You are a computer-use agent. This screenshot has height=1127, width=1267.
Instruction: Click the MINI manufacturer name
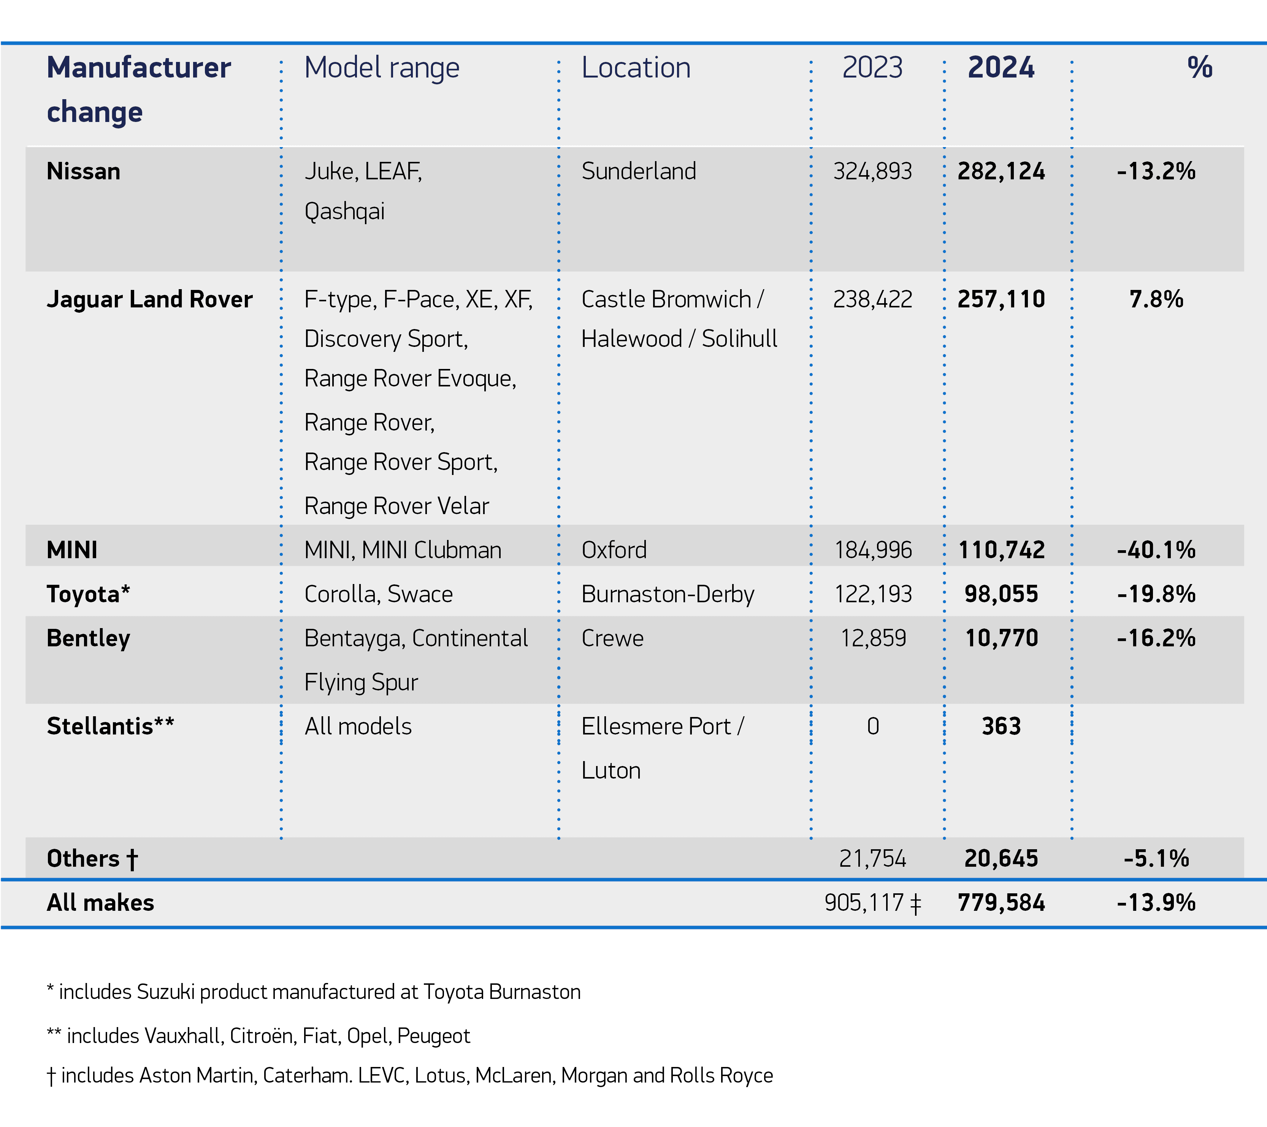click(x=72, y=549)
